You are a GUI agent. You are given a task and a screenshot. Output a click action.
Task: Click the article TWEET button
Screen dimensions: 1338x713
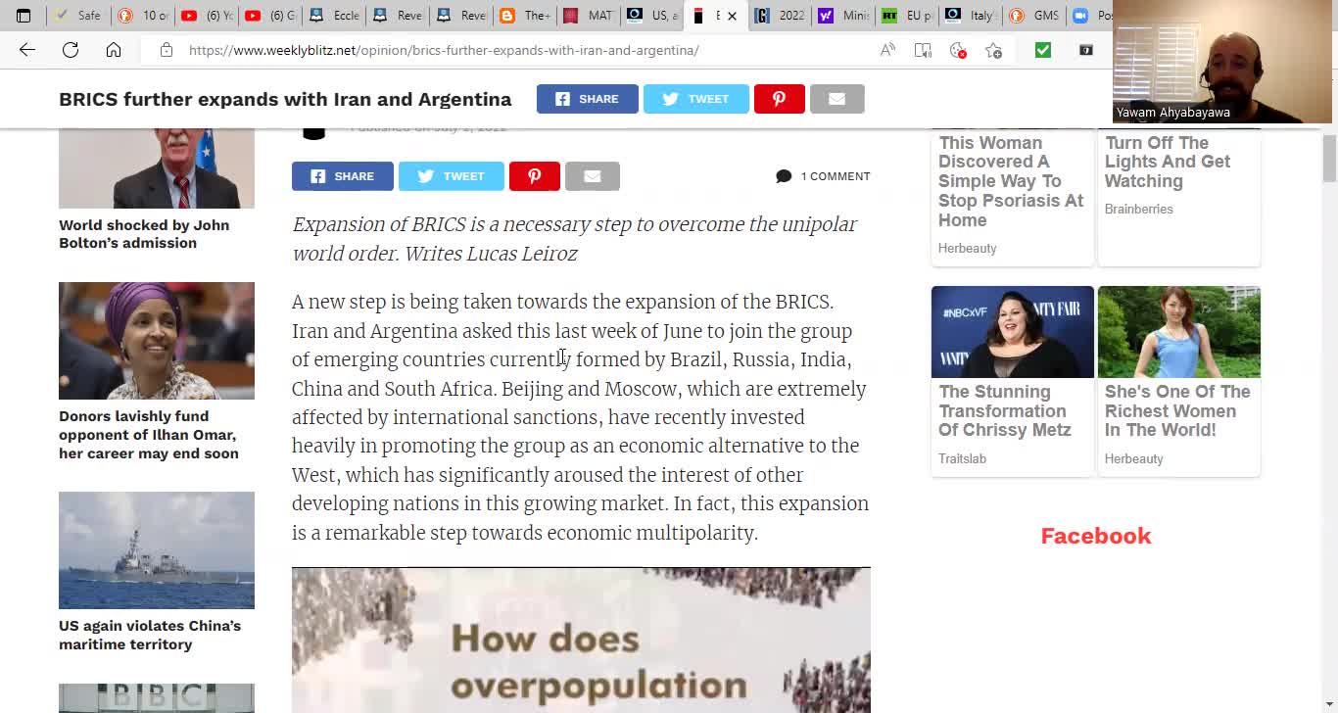click(452, 176)
